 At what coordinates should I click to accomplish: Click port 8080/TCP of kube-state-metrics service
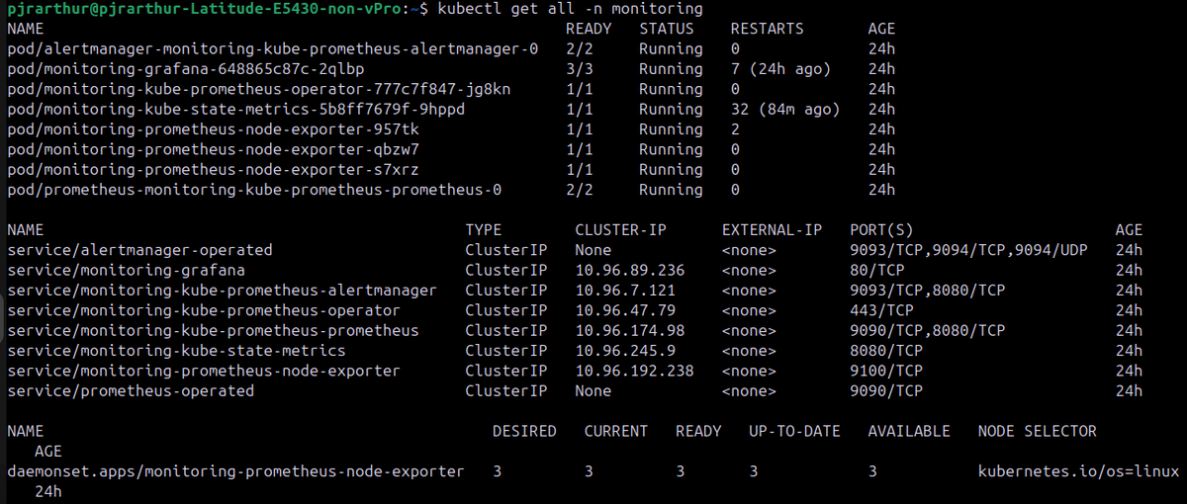(886, 351)
